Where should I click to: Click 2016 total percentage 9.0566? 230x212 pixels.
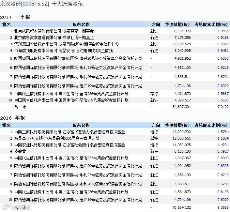click(223, 208)
